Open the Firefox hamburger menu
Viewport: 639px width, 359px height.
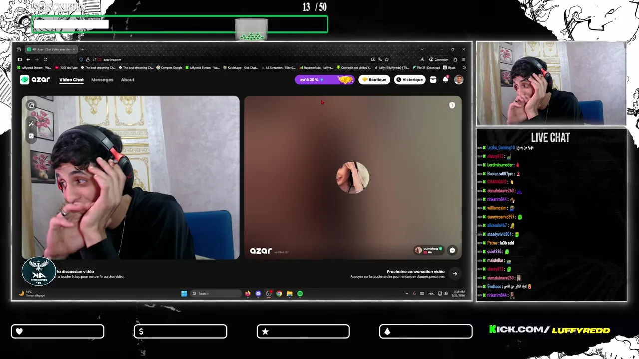click(463, 60)
